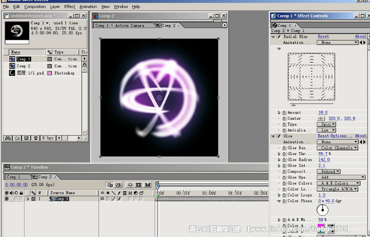Click the 8 bpc color depth button
This screenshot has width=370, height=237.
[x=48, y=138]
